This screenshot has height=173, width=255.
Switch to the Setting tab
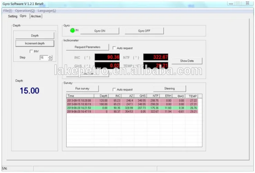[x=13, y=16]
